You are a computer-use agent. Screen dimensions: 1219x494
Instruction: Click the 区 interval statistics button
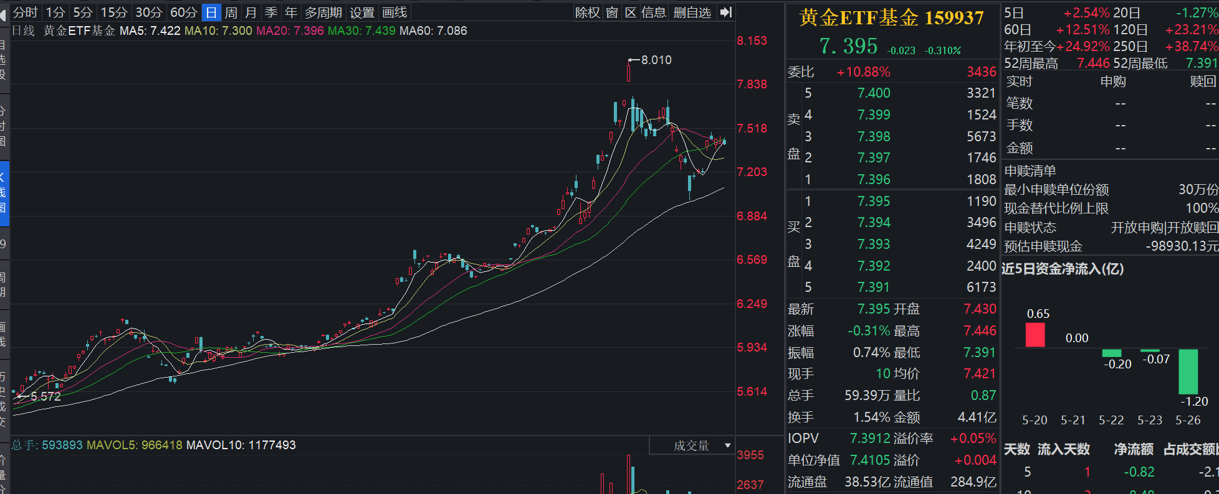pos(631,12)
